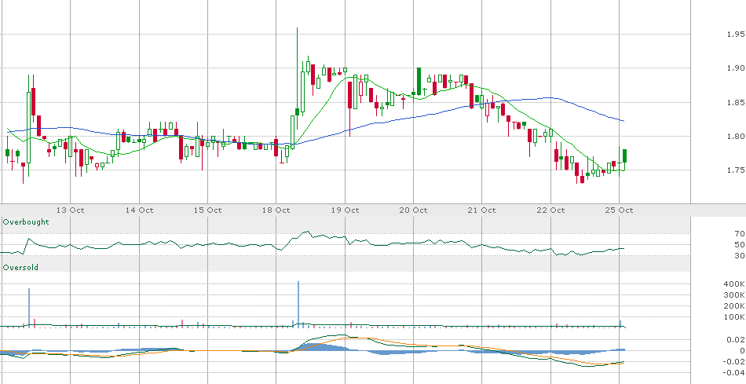Click the 1.95 price axis label
746x384 pixels.
(x=736, y=35)
